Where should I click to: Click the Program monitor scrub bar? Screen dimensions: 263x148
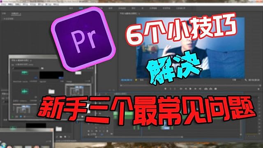click(190, 86)
